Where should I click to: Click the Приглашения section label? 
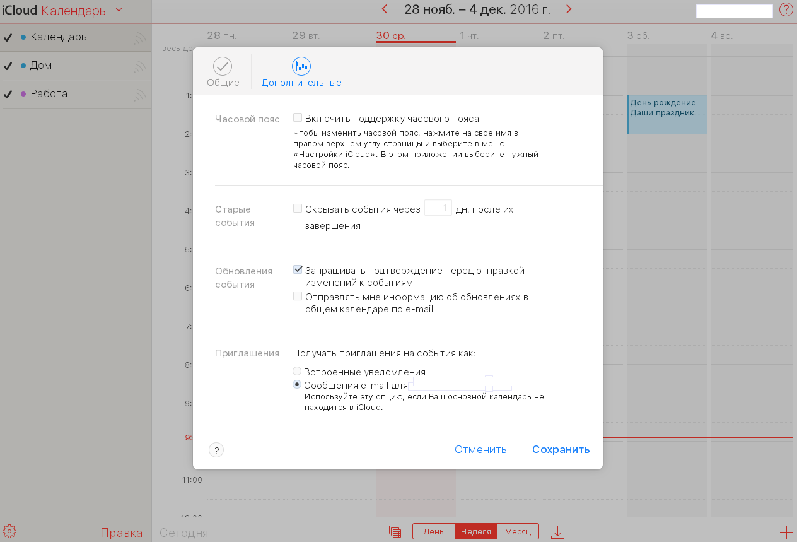click(x=247, y=353)
